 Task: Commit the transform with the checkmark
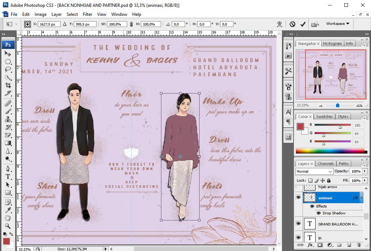303,24
